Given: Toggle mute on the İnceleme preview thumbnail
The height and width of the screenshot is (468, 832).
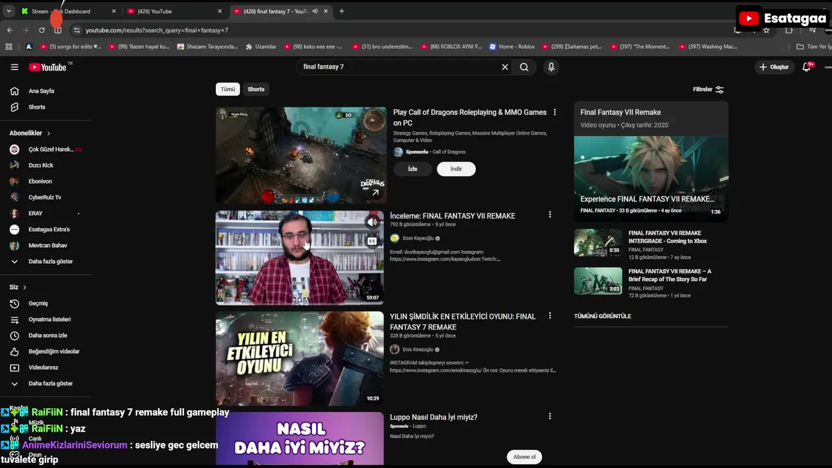Looking at the screenshot, I should pos(372,222).
